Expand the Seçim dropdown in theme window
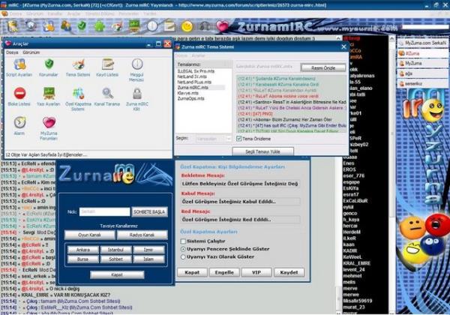Screen dimensions: 450x315 point(229,139)
